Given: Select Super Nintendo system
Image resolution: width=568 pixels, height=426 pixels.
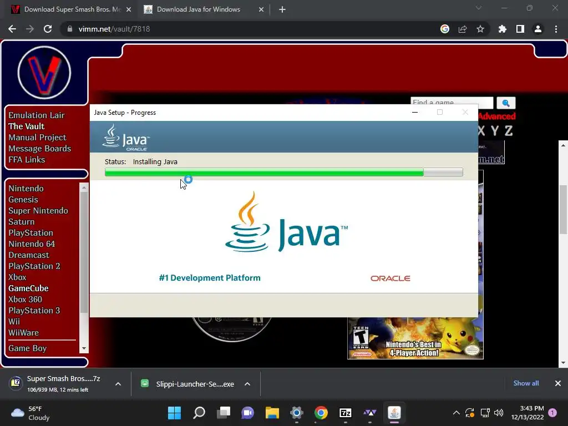Looking at the screenshot, I should (x=38, y=211).
